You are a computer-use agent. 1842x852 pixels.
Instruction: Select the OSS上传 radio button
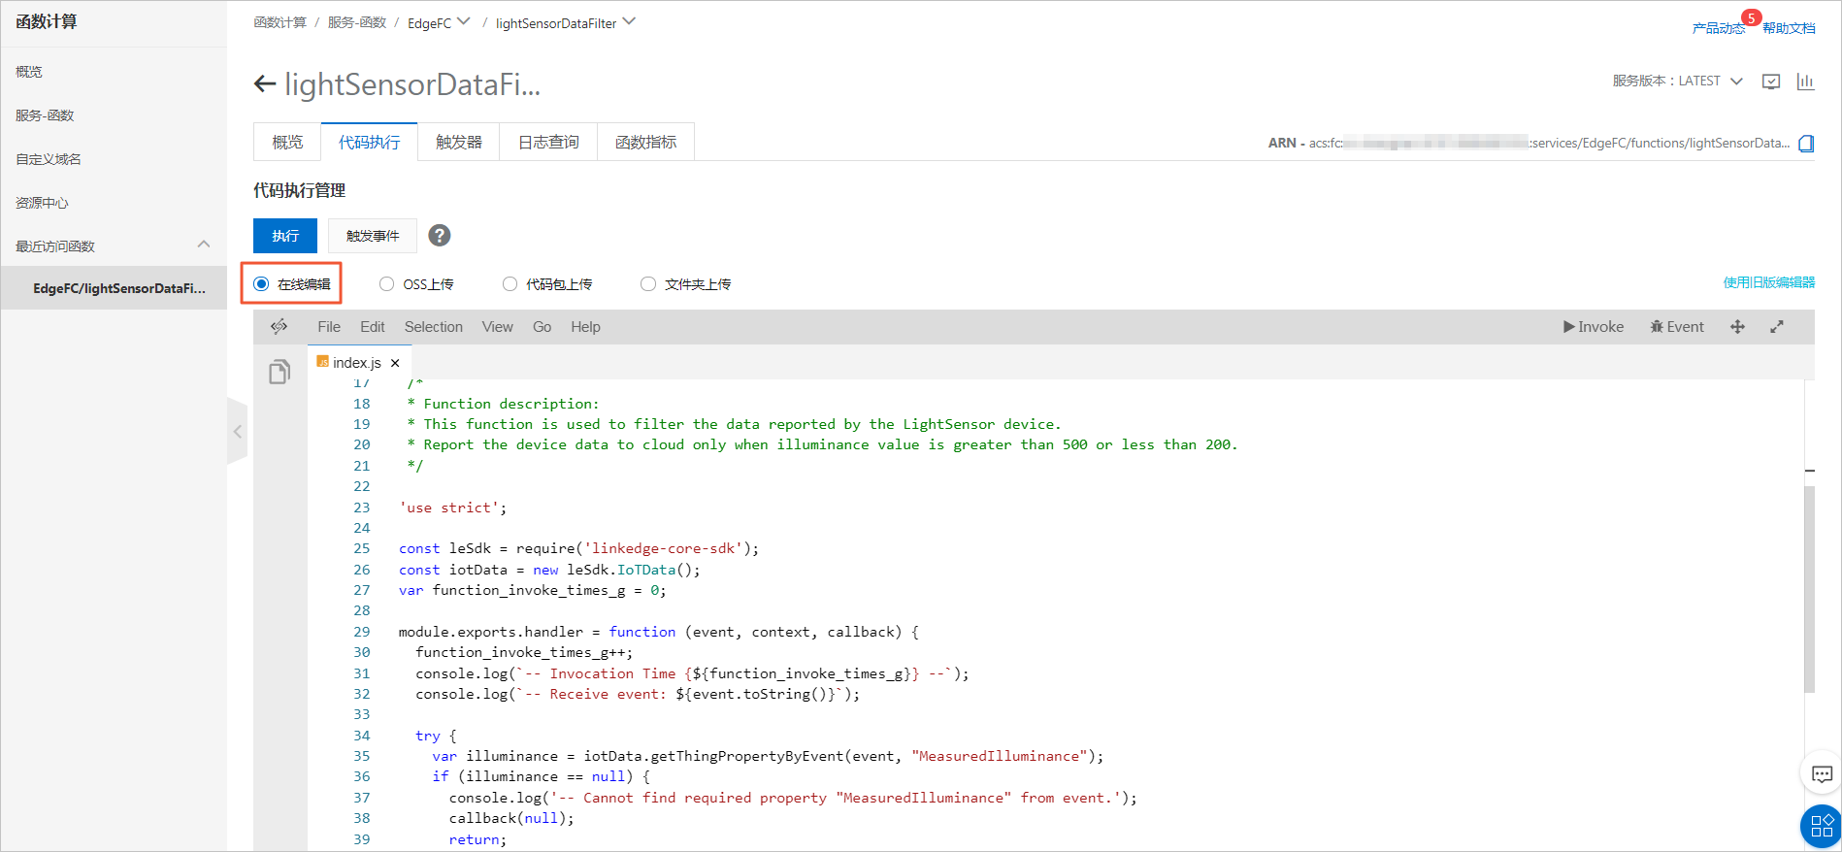click(x=386, y=284)
